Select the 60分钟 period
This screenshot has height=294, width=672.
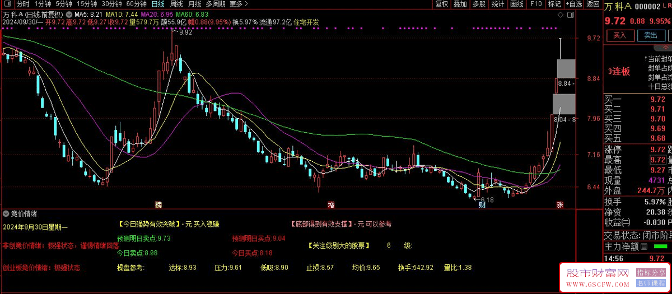click(137, 4)
